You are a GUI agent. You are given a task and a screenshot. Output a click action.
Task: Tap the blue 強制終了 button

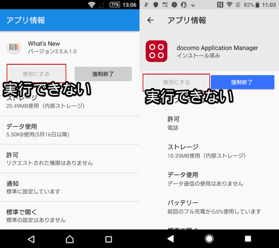(242, 82)
